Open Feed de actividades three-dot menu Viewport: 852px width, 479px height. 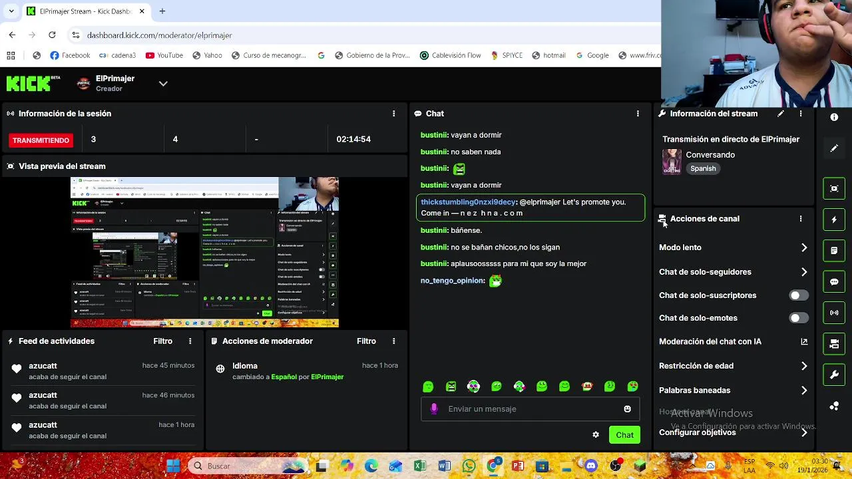(x=190, y=341)
